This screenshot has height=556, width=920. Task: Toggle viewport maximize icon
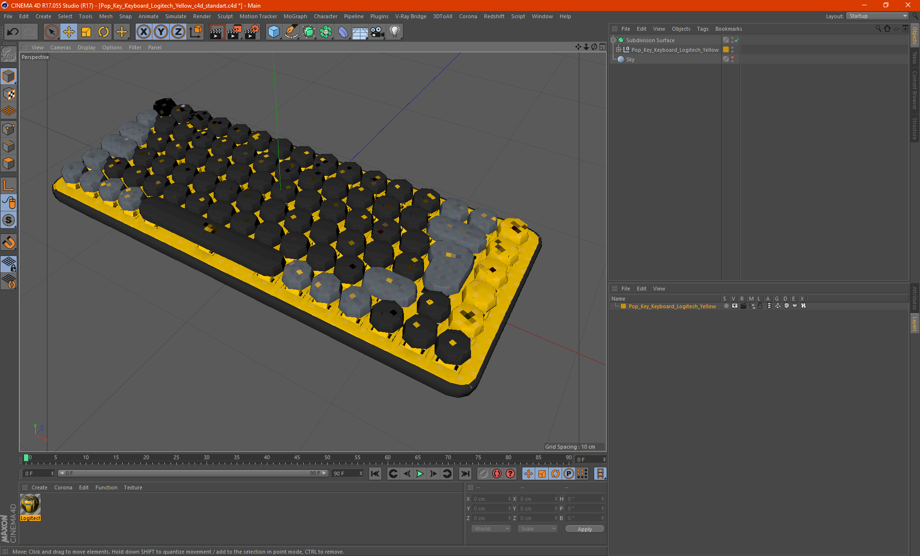coord(602,47)
